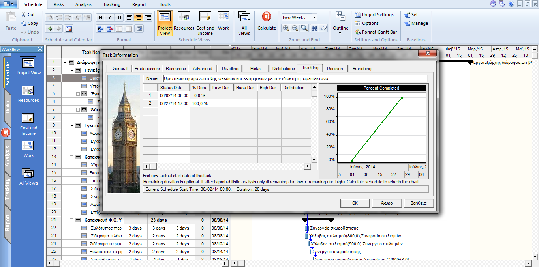This screenshot has height=267, width=539.
Task: Collapse row 5 summary task Έγκ
Action: (x=78, y=94)
